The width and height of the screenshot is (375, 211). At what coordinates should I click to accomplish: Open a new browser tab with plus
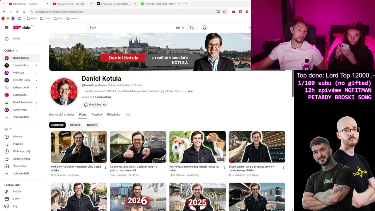186,4
